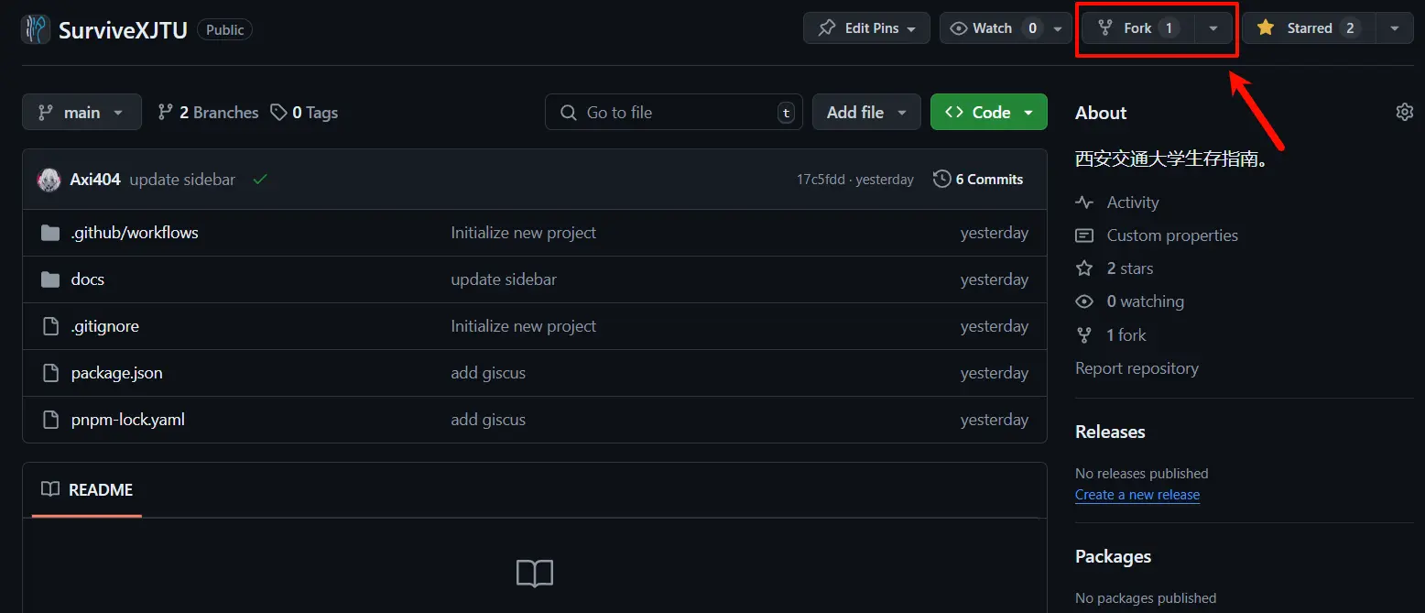
Task: Click the SurviveXJTU repository avatar icon
Action: click(x=36, y=29)
